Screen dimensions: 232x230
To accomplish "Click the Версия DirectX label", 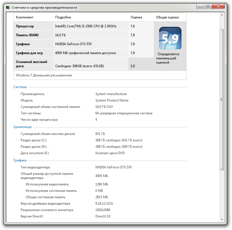I will pos(32,216).
